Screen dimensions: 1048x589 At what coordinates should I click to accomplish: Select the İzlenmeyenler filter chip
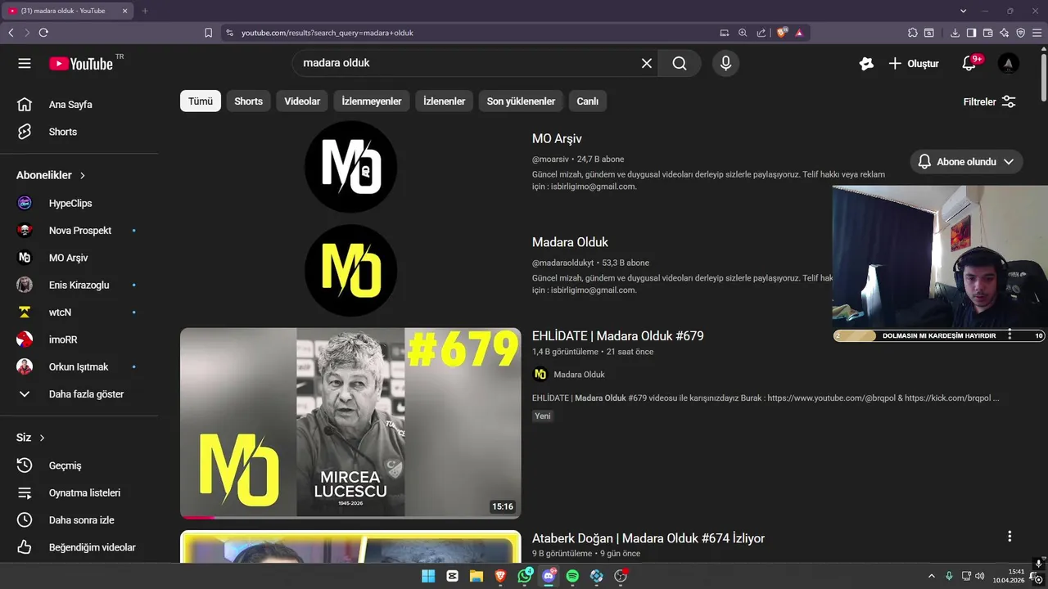pos(372,101)
